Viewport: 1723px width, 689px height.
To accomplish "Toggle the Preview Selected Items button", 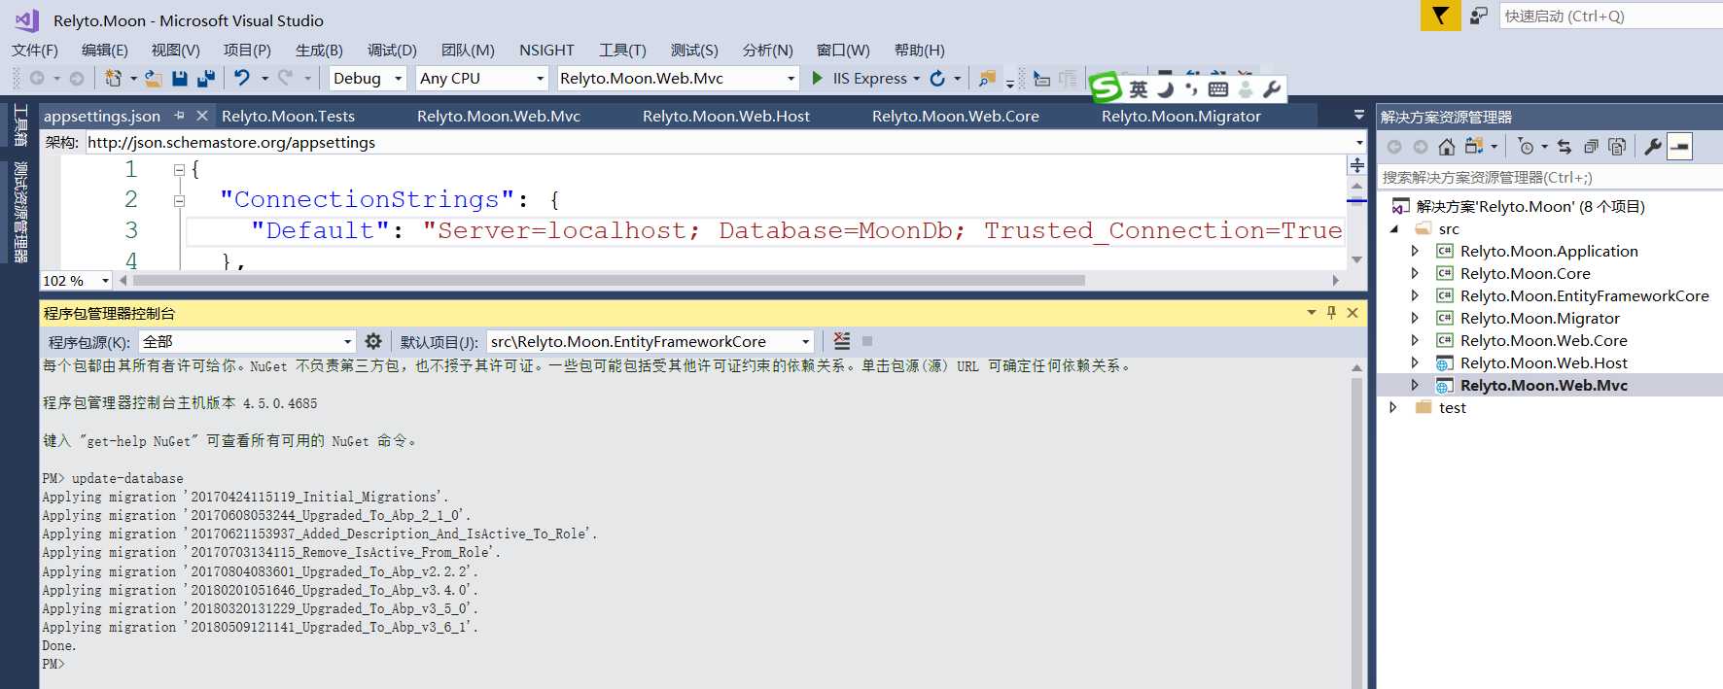I will click(1679, 147).
